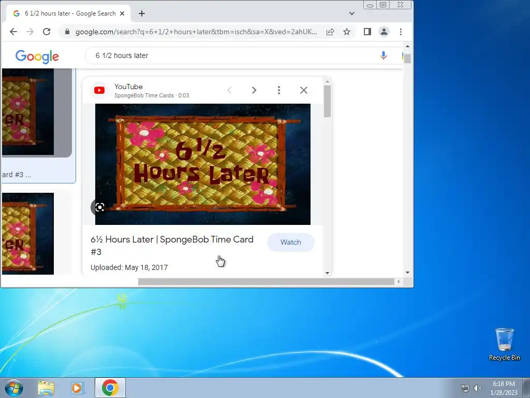Image resolution: width=530 pixels, height=398 pixels.
Task: Click the page vertical scroll up arrow
Action: (x=407, y=46)
